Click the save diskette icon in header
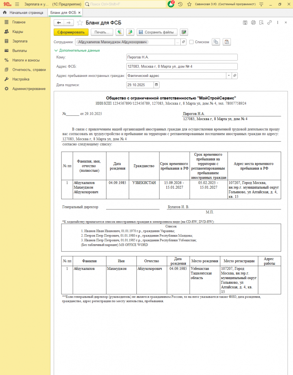This screenshot has height=375, width=293. (245, 22)
